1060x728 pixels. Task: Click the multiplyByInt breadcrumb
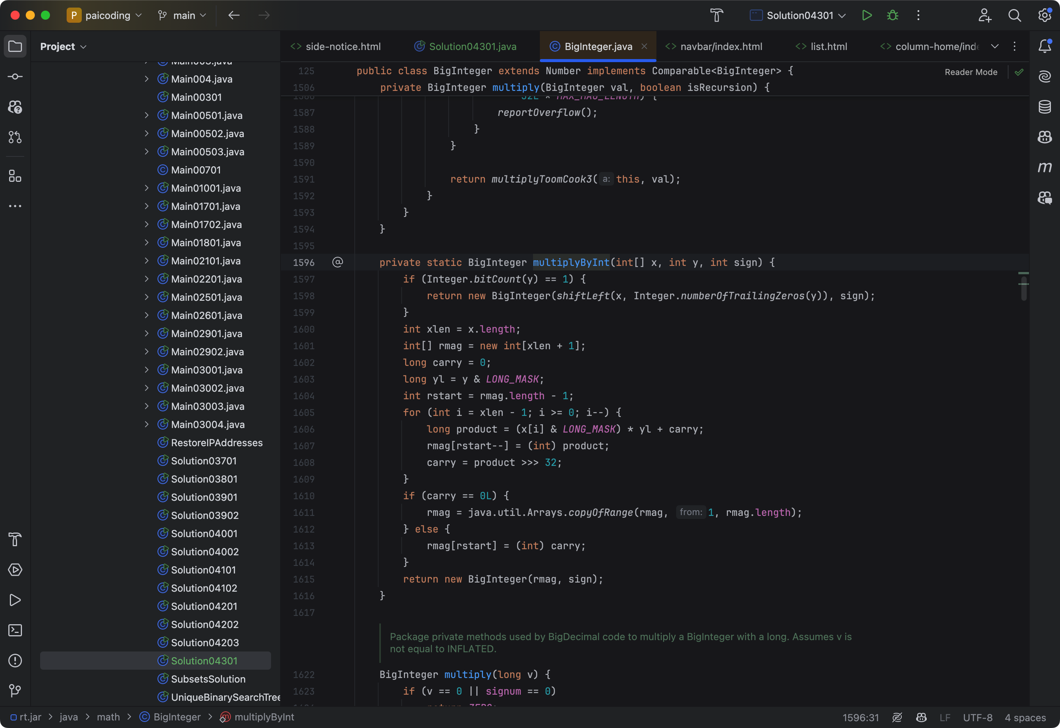(x=257, y=717)
